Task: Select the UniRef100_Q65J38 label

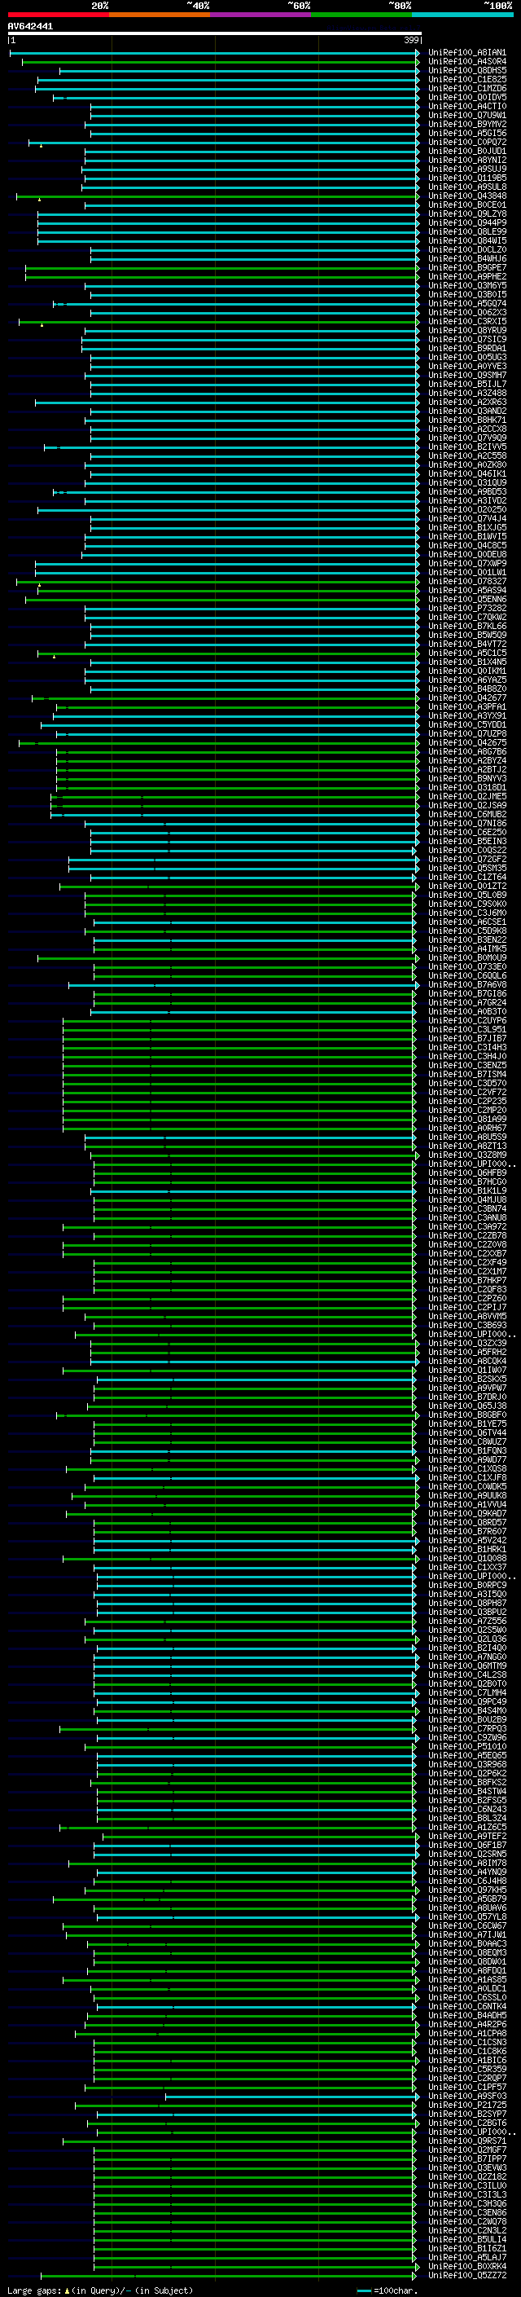Action: (466, 1406)
